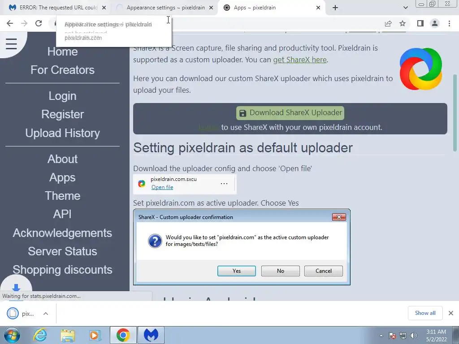Bookmark this page with the star icon
The height and width of the screenshot is (344, 459).
point(403,23)
